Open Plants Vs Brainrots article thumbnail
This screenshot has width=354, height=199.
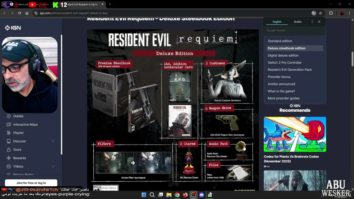point(295,134)
